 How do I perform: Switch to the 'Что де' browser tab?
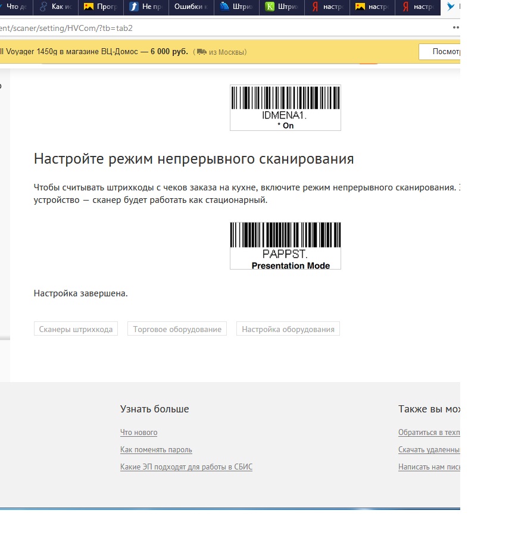(x=16, y=7)
